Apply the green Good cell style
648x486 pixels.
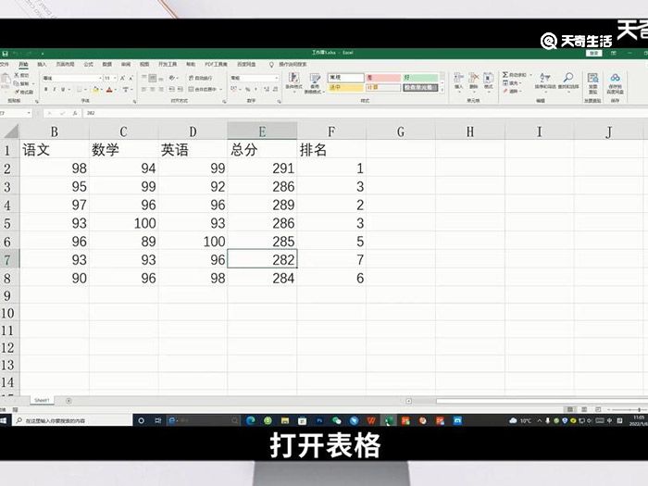[x=420, y=78]
